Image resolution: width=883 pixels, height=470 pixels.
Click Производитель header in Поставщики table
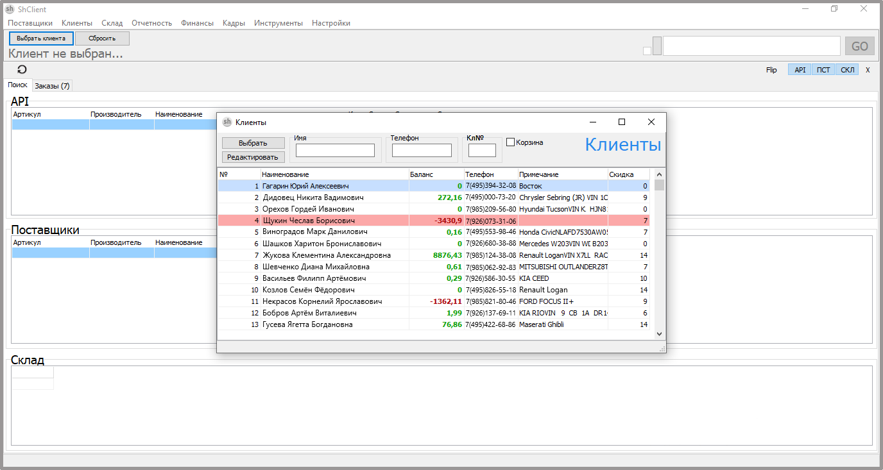click(116, 242)
